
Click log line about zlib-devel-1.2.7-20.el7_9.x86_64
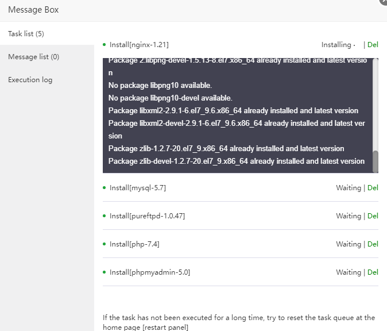click(x=237, y=161)
